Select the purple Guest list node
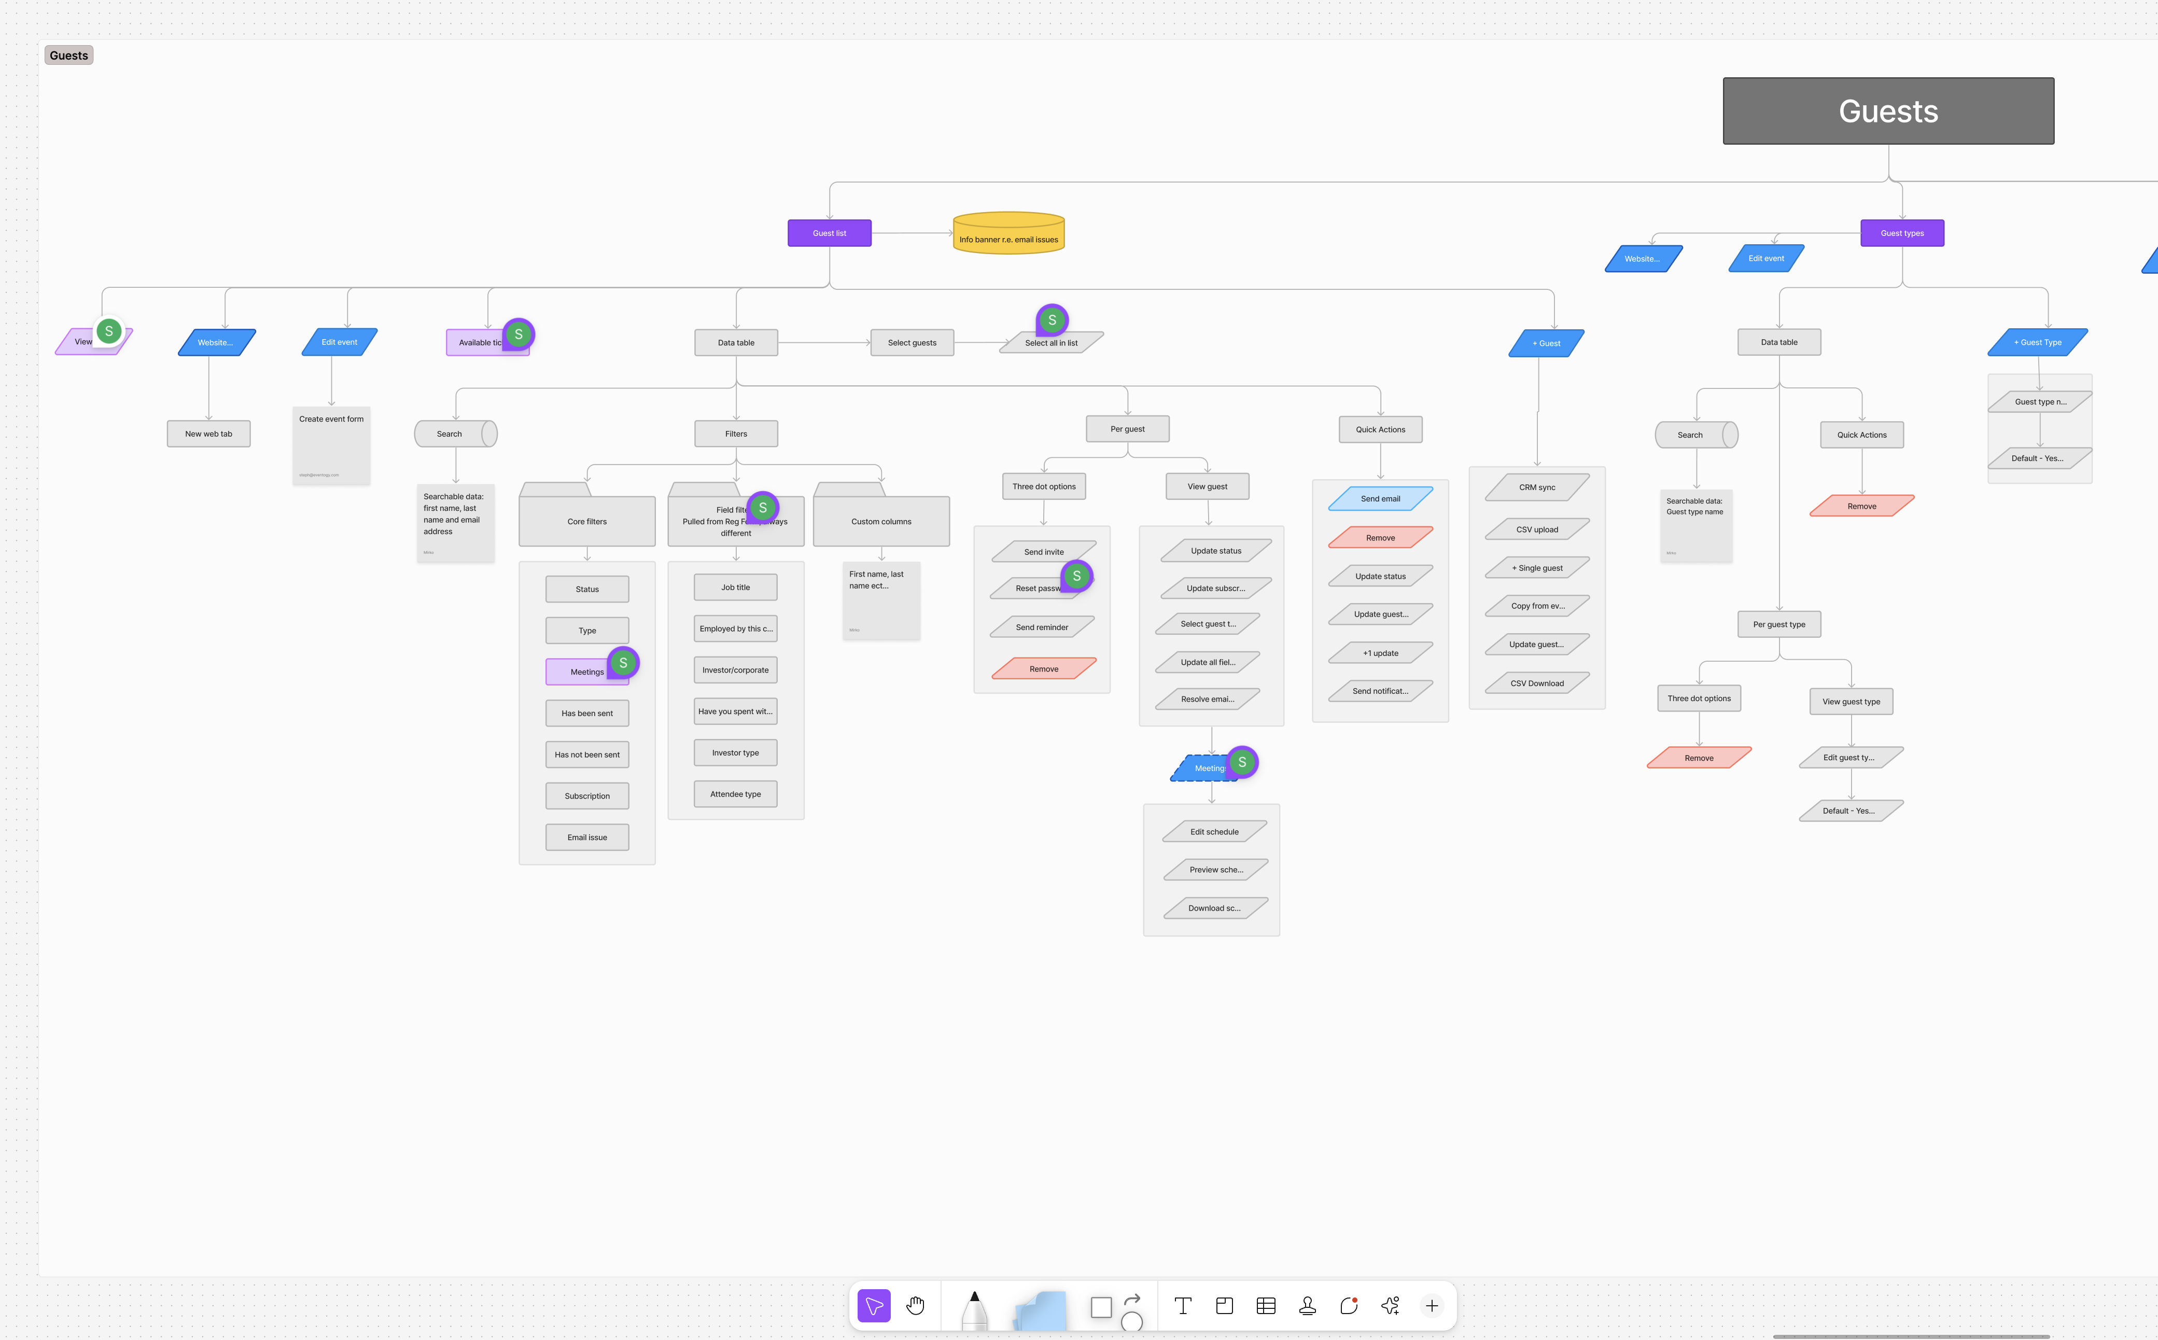2158x1340 pixels. point(829,233)
